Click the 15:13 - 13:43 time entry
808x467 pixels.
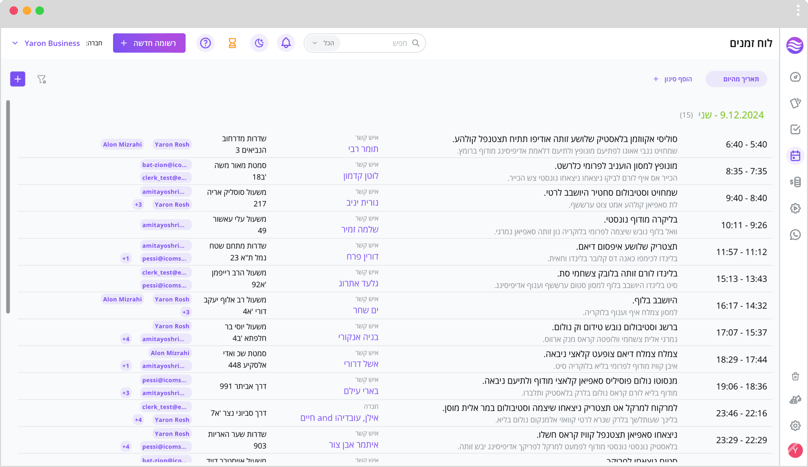741,279
